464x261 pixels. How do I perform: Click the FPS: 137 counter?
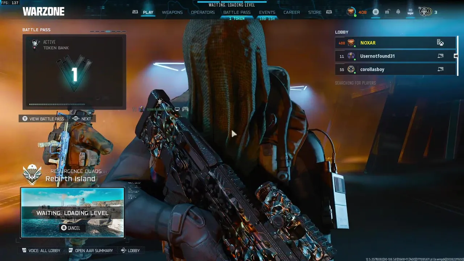(10, 3)
